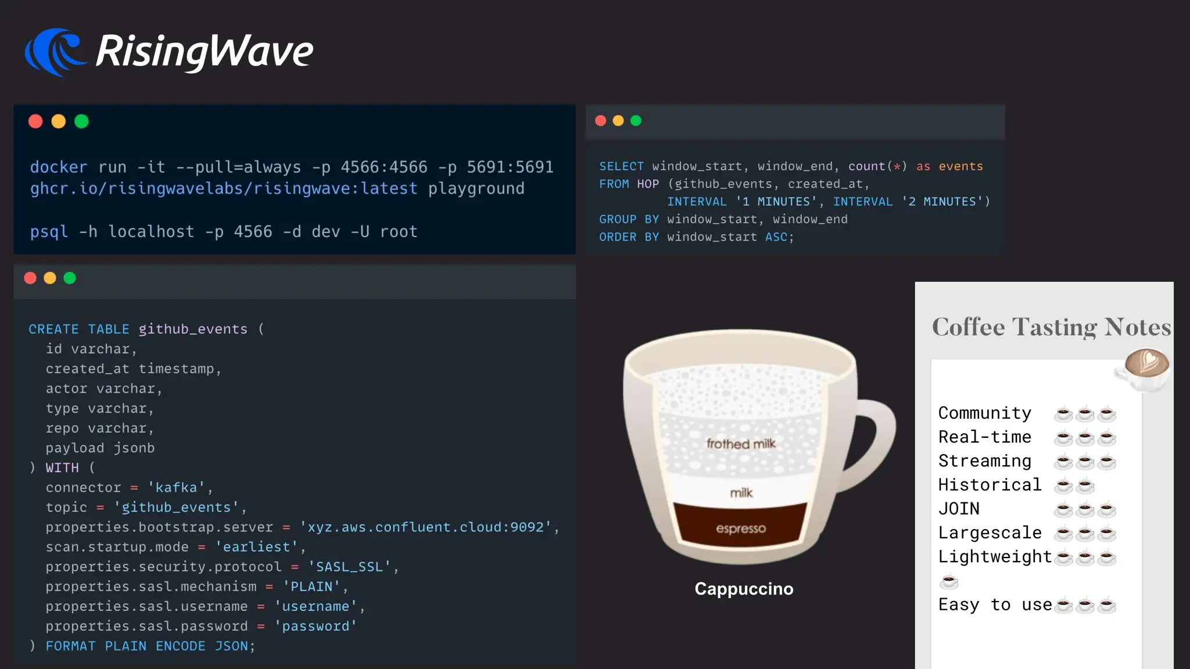Click the green dot on CREATE TABLE window
This screenshot has height=669, width=1190.
pos(70,278)
